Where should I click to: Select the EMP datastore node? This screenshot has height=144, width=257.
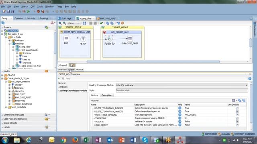click(66, 38)
